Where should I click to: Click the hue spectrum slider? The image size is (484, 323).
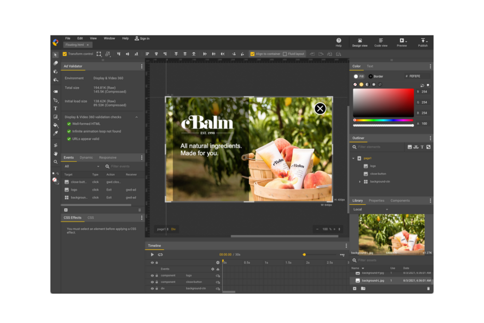pyautogui.click(x=383, y=120)
